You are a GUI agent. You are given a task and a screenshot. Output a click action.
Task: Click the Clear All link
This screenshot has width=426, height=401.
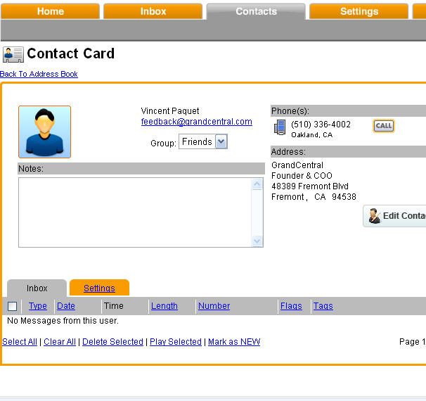pos(60,342)
